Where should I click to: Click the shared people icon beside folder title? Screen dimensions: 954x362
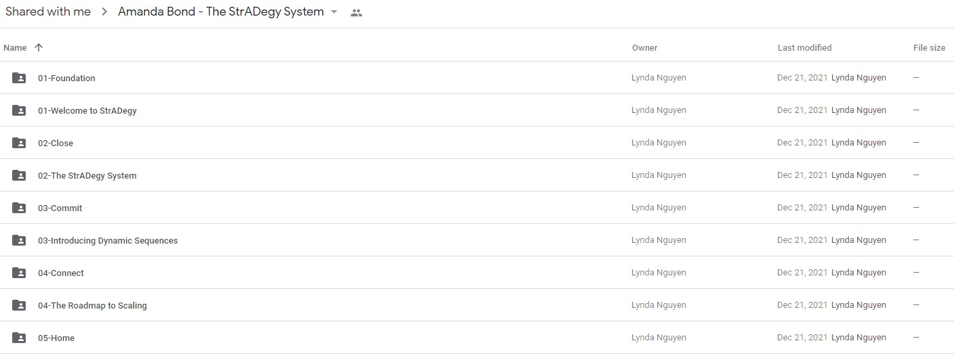(356, 12)
